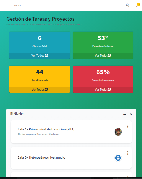This screenshot has width=142, height=179.
Task: Click arrow icon under Porcentaje Asistencia
Action: [x=110, y=55]
